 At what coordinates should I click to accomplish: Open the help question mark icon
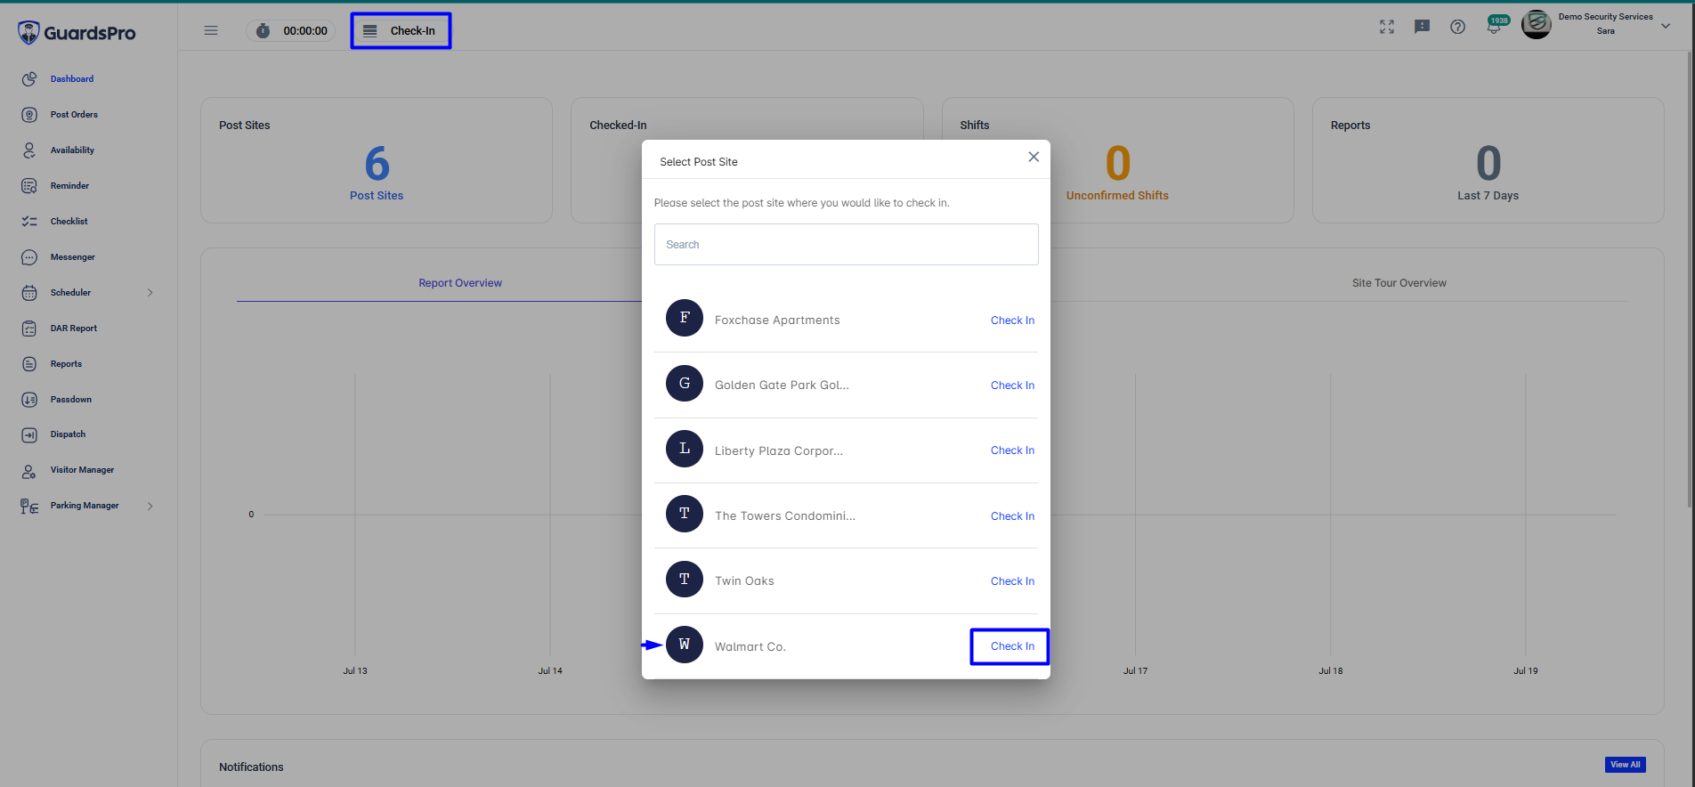[1457, 27]
